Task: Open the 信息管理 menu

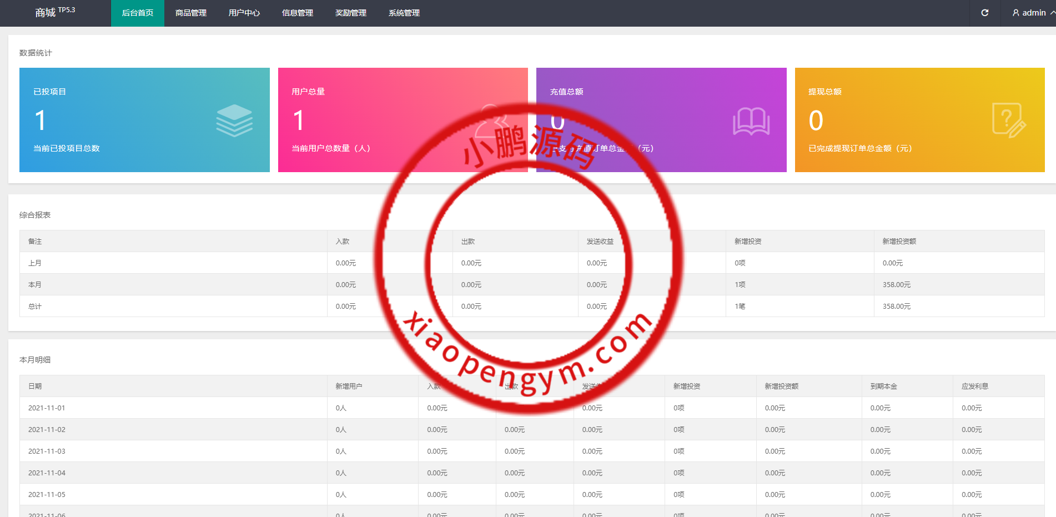Action: point(298,13)
